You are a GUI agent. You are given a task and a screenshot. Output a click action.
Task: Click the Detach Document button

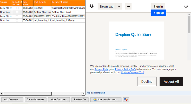point(35,100)
